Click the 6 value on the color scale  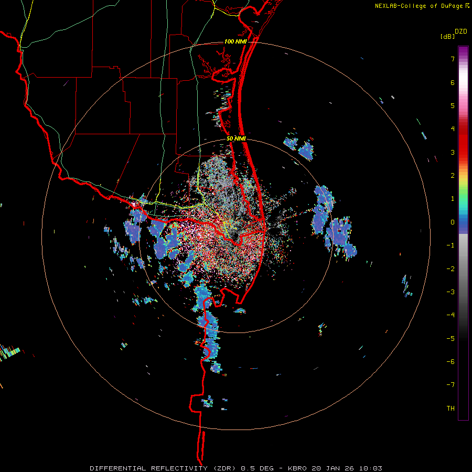tap(453, 82)
